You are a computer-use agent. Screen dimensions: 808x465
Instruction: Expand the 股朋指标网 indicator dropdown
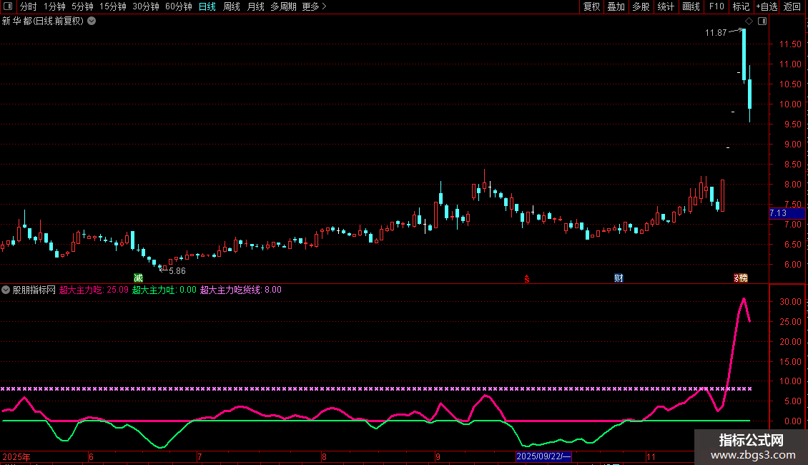point(6,290)
